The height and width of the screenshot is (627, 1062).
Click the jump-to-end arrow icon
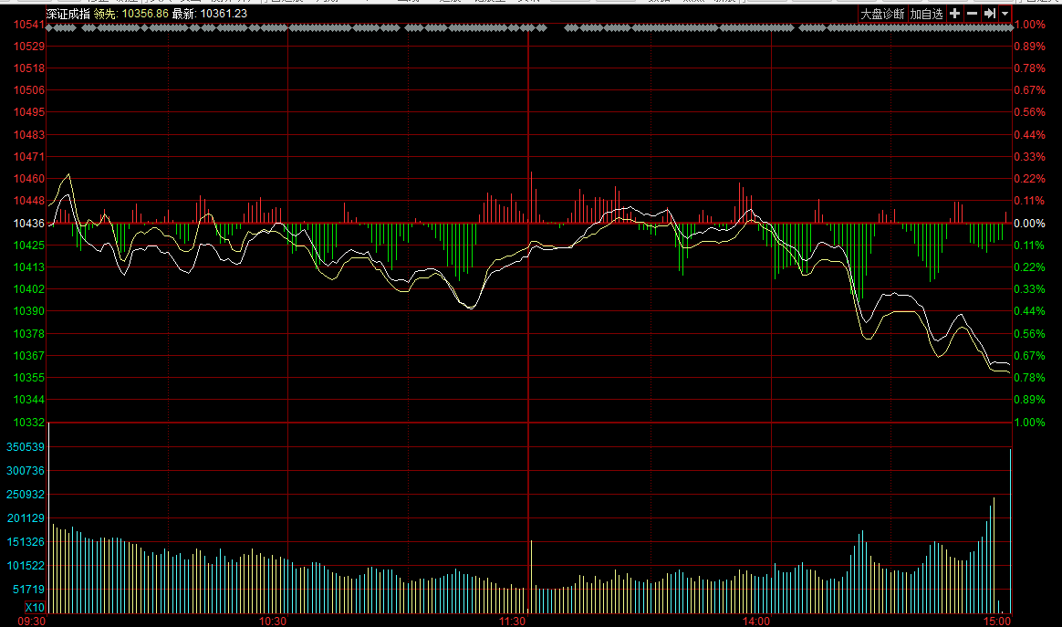(x=989, y=14)
